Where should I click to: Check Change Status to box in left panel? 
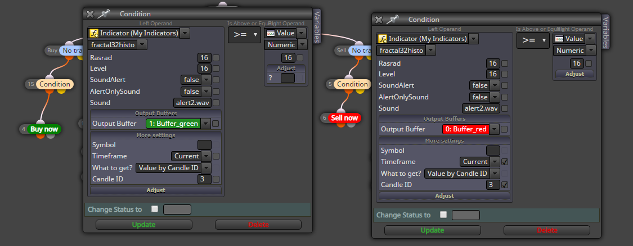pyautogui.click(x=155, y=209)
